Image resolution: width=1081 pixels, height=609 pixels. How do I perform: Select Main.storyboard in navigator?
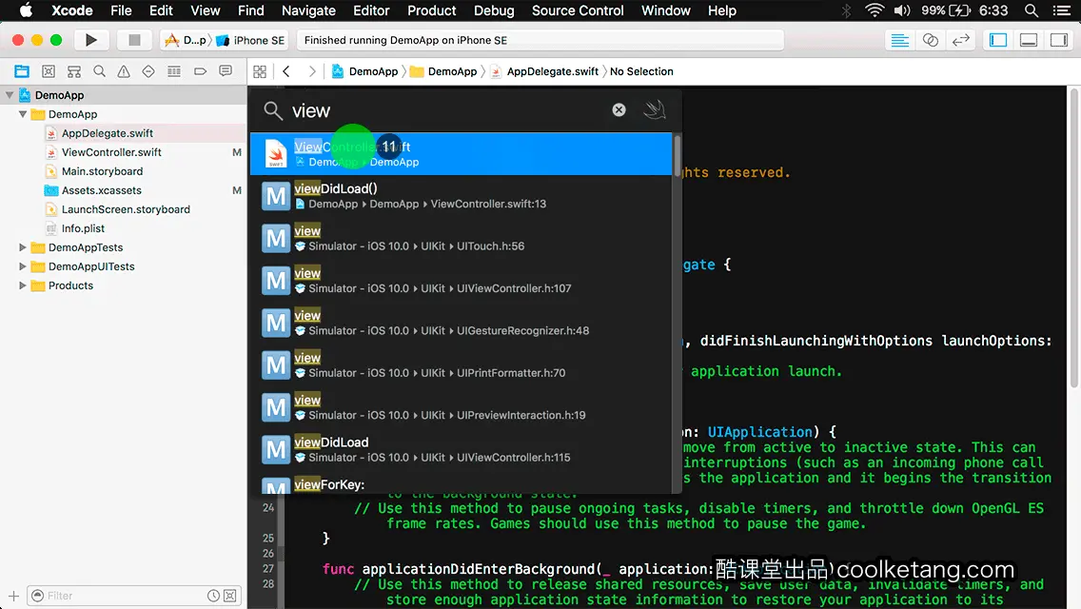tap(102, 171)
